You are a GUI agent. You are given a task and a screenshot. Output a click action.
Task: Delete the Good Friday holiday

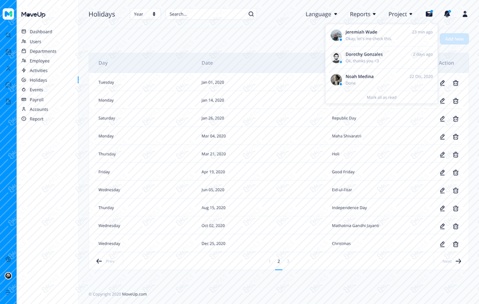(456, 173)
